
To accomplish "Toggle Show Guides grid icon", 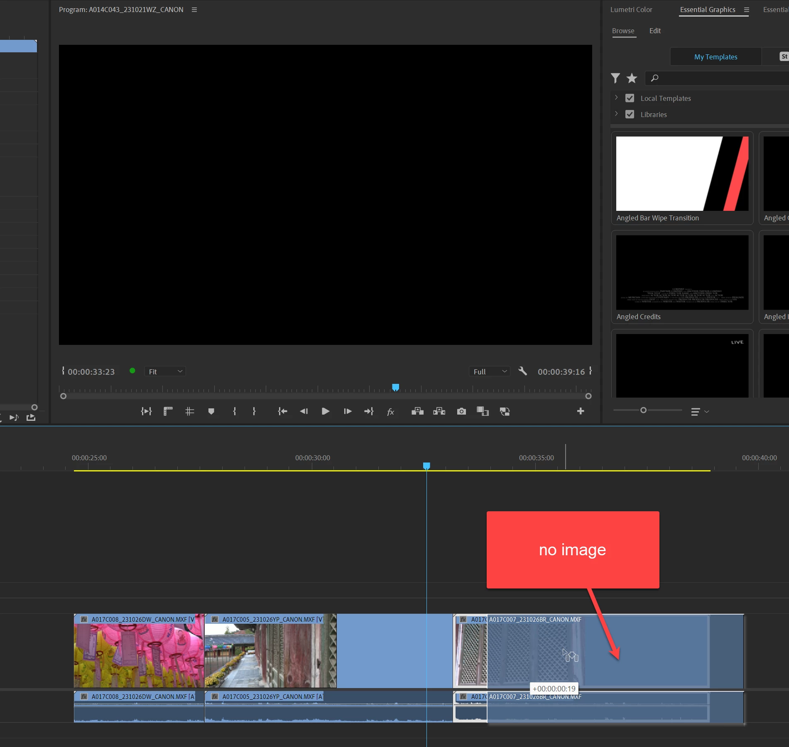I will point(189,411).
